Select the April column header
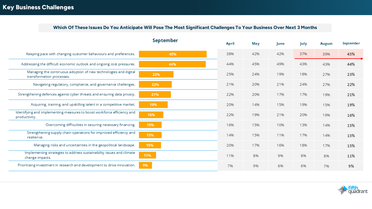Screen dimensions: 372x209 pos(230,44)
